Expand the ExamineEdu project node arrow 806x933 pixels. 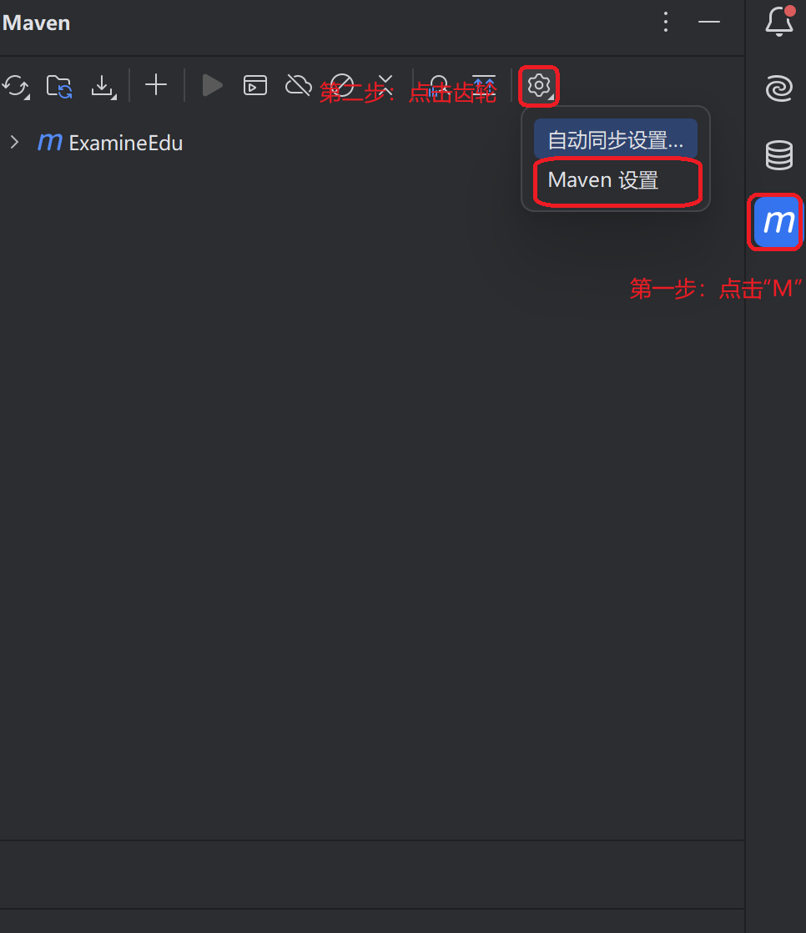14,142
